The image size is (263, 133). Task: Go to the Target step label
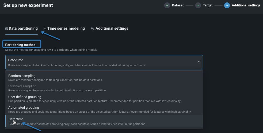208,5
